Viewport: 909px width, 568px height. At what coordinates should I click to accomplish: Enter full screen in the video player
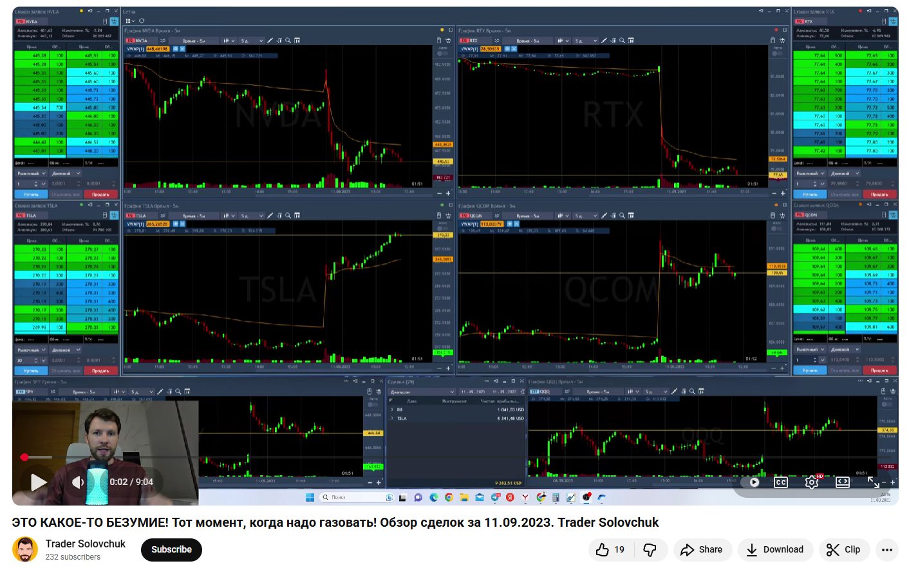874,482
